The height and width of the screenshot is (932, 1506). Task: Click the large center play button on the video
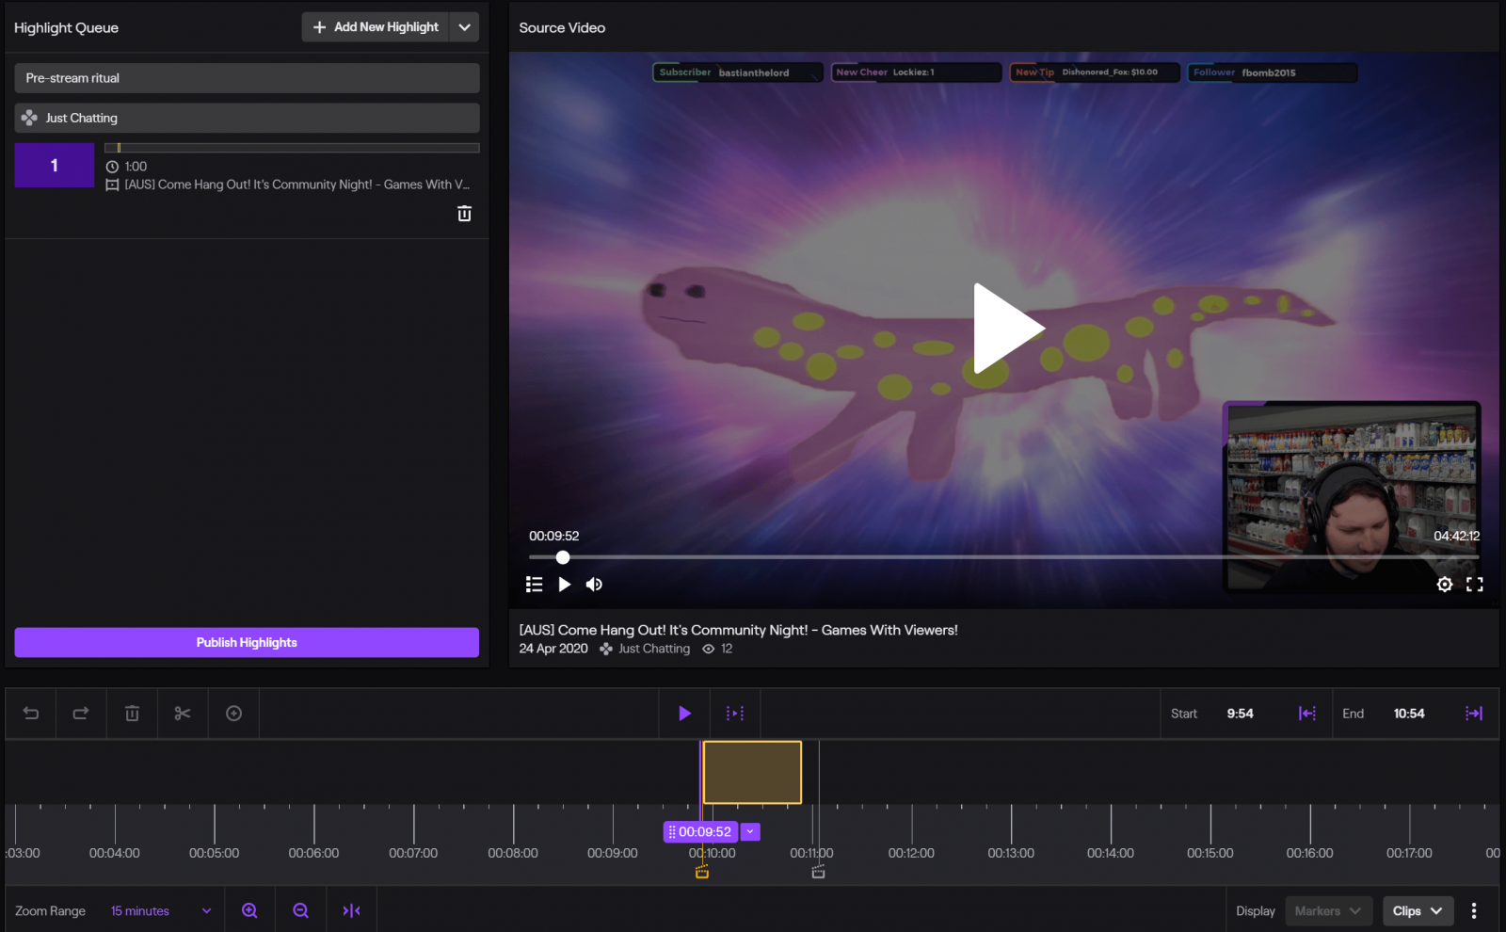pyautogui.click(x=1008, y=329)
